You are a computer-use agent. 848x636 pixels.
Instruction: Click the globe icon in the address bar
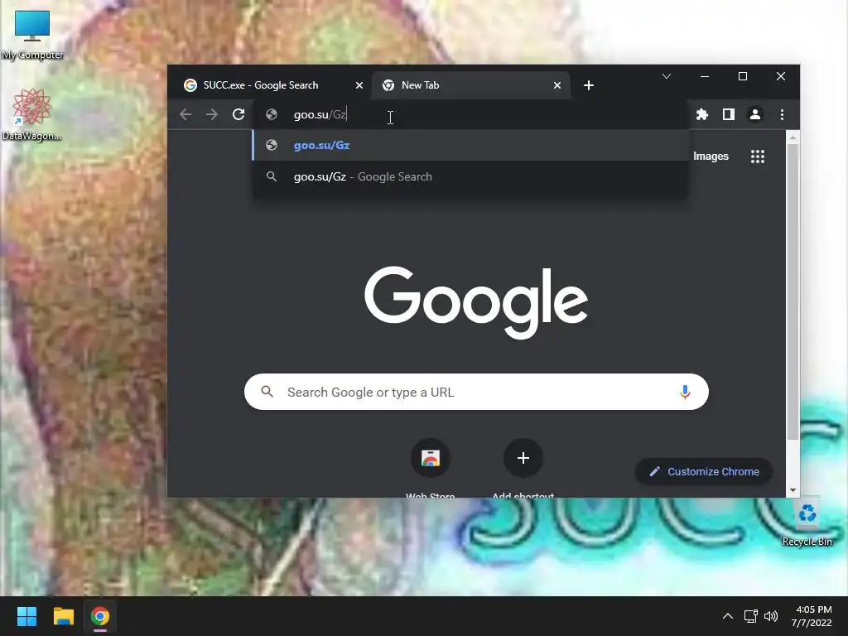pyautogui.click(x=272, y=114)
